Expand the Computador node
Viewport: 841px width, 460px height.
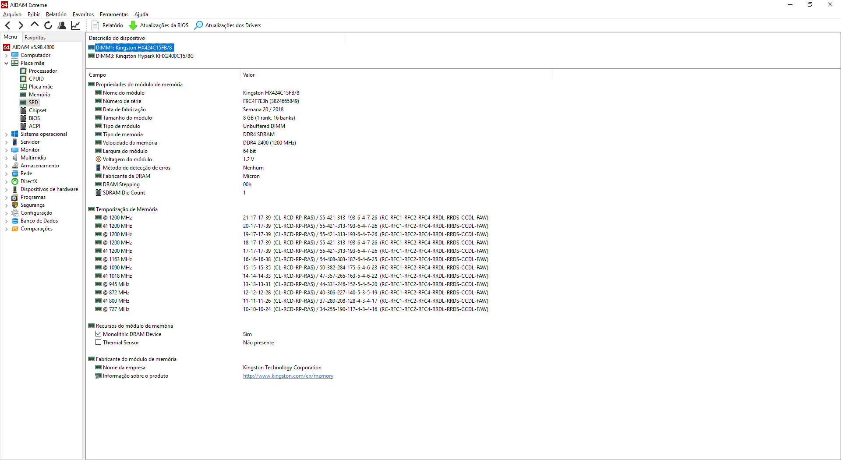click(6, 55)
